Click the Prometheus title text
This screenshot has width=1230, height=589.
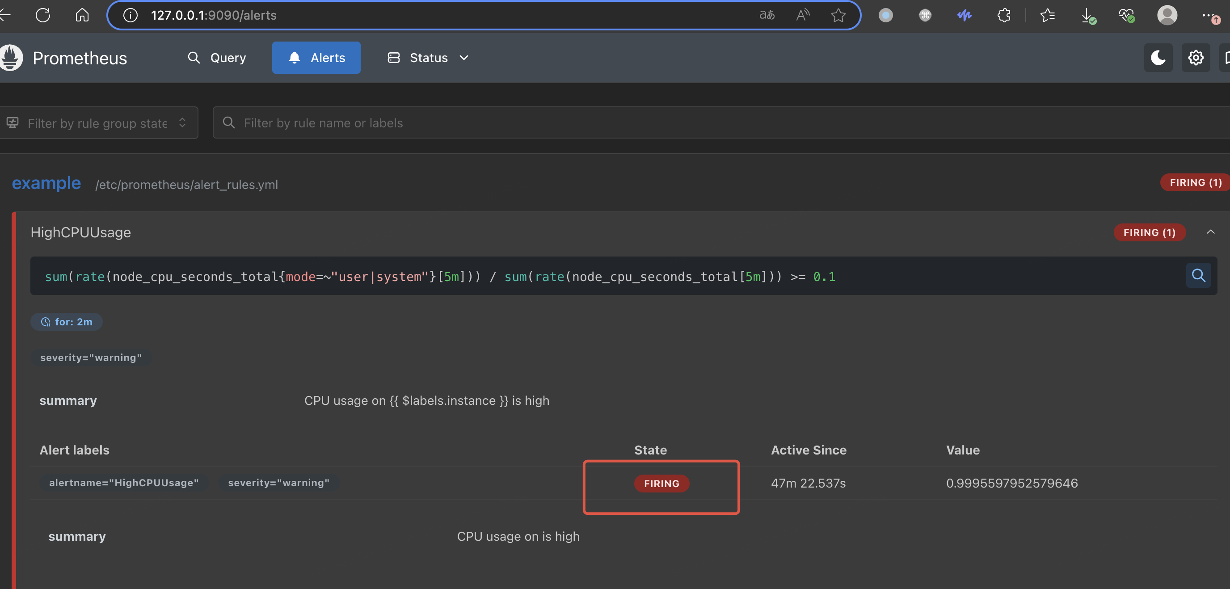(80, 58)
